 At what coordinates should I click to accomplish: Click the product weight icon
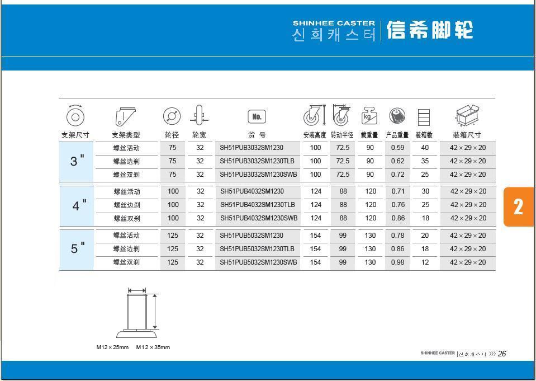tap(397, 116)
